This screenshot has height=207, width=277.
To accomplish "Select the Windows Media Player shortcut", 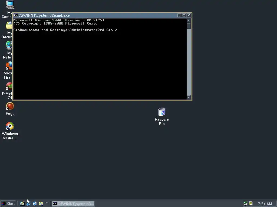I will click(x=10, y=126).
